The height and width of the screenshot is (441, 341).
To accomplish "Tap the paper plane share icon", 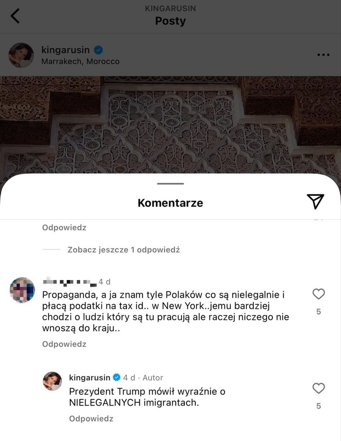I will 315,201.
